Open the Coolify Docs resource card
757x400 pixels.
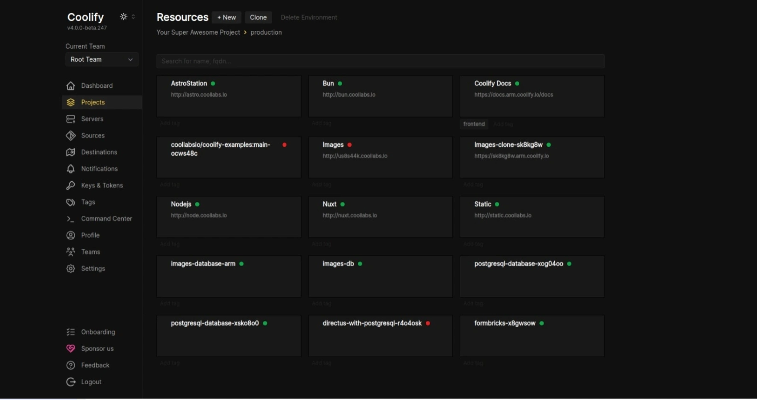tap(532, 96)
